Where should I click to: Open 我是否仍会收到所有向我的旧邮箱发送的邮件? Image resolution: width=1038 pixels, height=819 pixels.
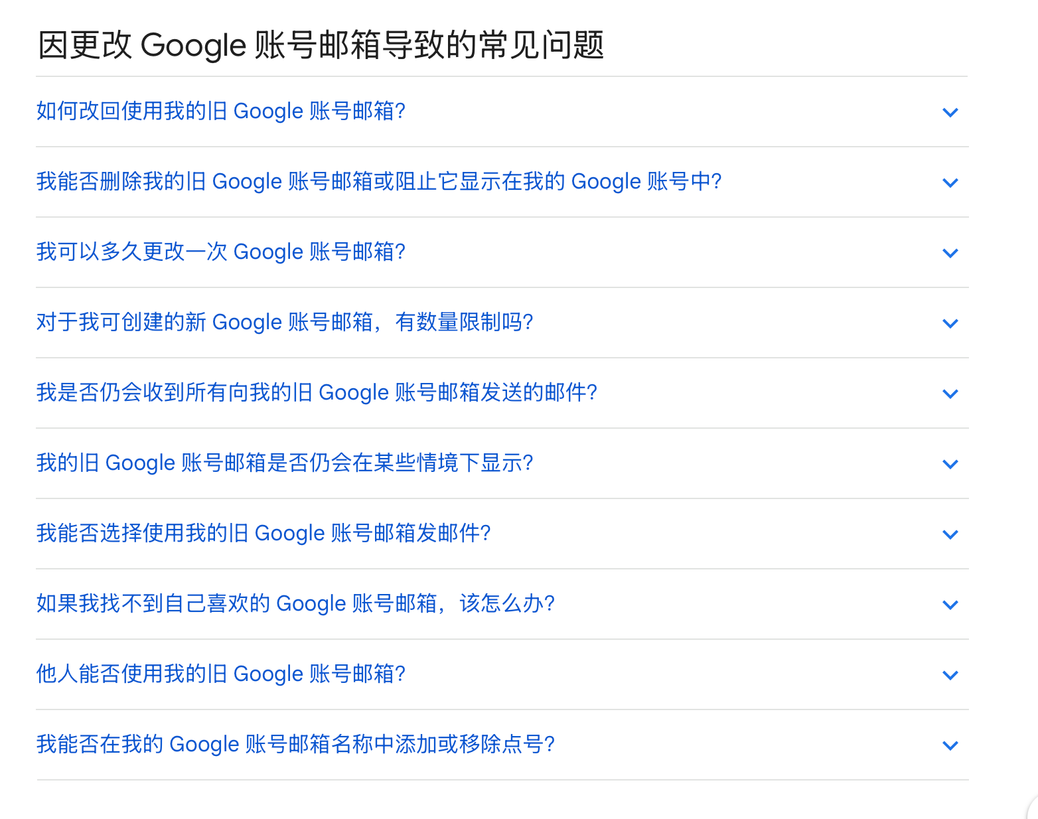[x=317, y=393]
